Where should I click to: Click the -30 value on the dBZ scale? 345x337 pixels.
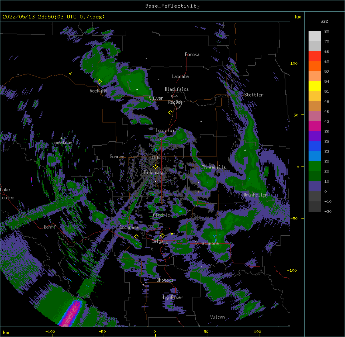coord(328,212)
